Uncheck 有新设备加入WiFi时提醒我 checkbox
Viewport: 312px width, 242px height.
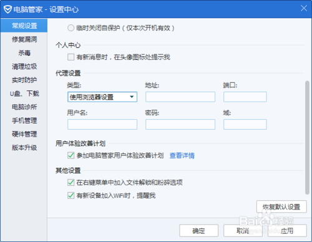(x=71, y=195)
